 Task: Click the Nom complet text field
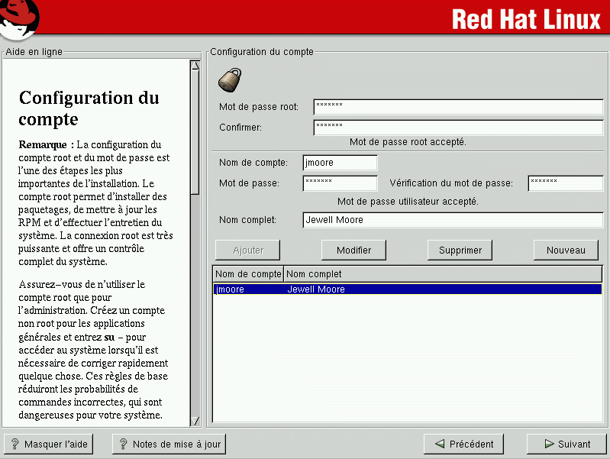[453, 220]
